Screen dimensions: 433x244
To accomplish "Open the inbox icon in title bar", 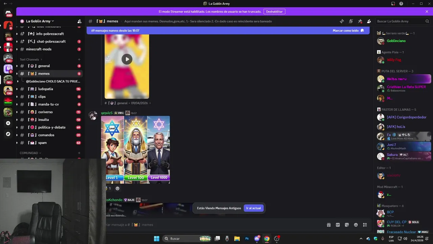I will pos(393,4).
